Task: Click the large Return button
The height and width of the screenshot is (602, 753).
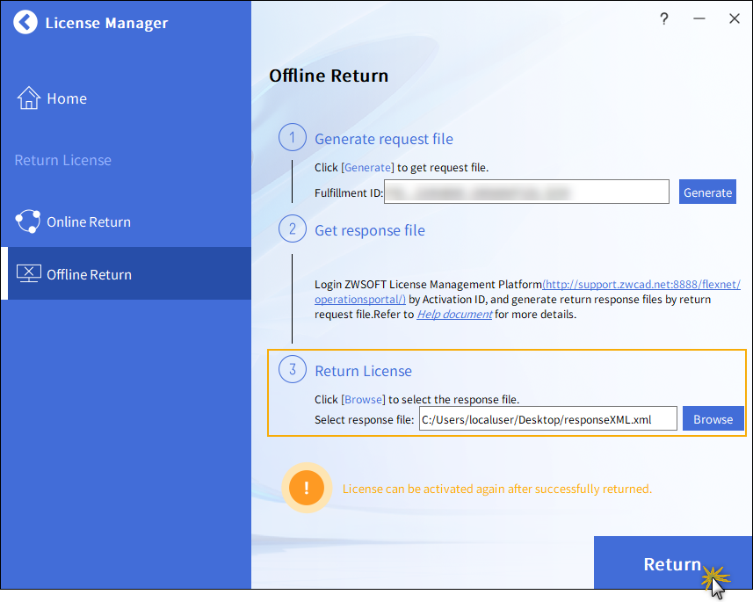Action: [672, 564]
